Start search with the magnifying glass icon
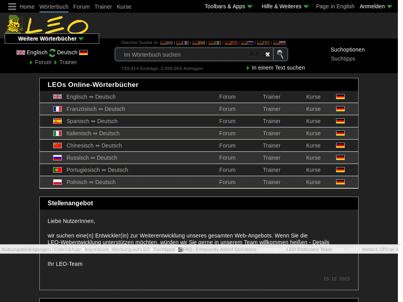Viewport: 403px width, 302px height. [280, 54]
